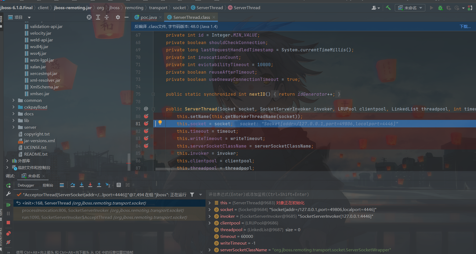Click the red Force Step Into icon
This screenshot has width=476, height=254.
click(90, 185)
